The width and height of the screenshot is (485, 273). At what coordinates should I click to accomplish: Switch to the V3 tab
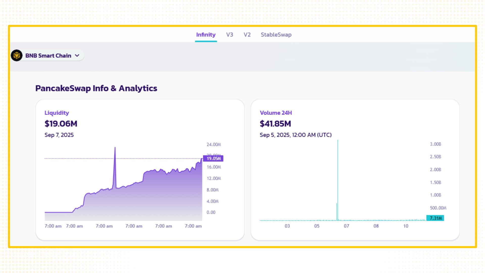(x=229, y=35)
